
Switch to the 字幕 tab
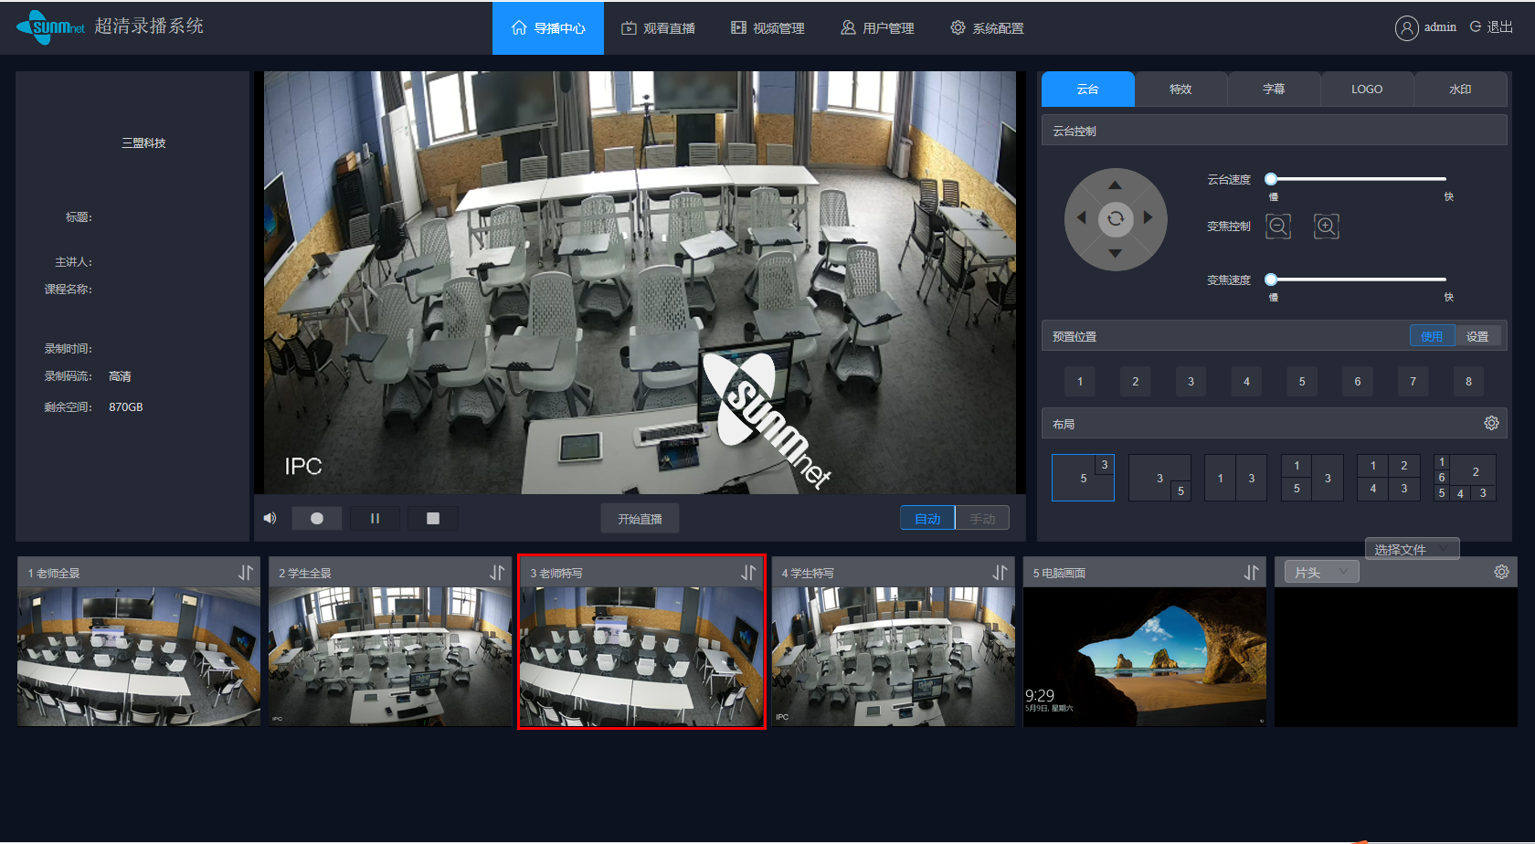click(1274, 90)
